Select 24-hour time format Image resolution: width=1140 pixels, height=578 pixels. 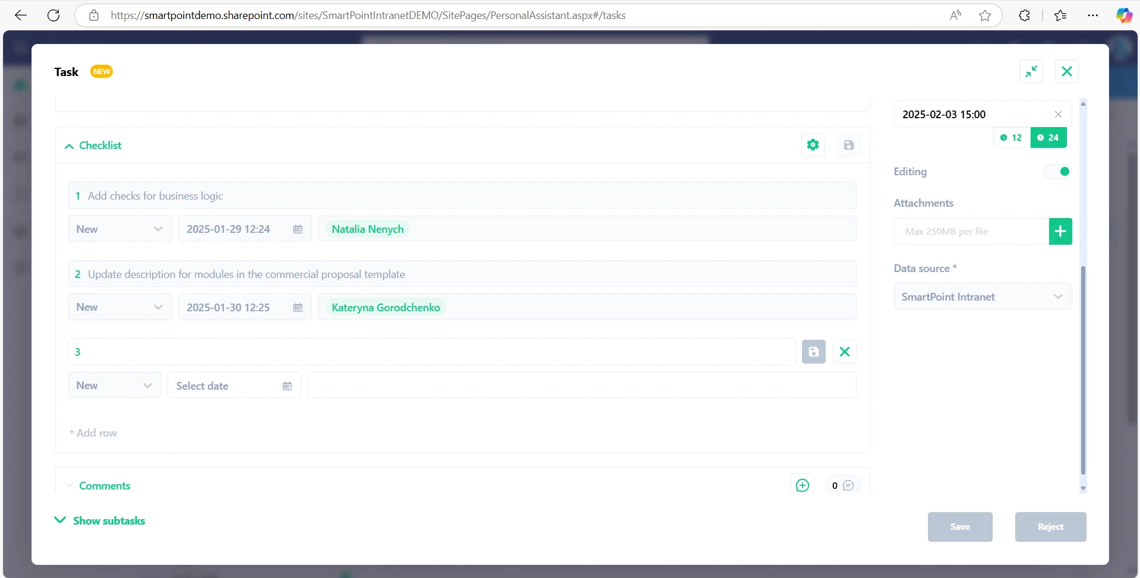pyautogui.click(x=1049, y=138)
